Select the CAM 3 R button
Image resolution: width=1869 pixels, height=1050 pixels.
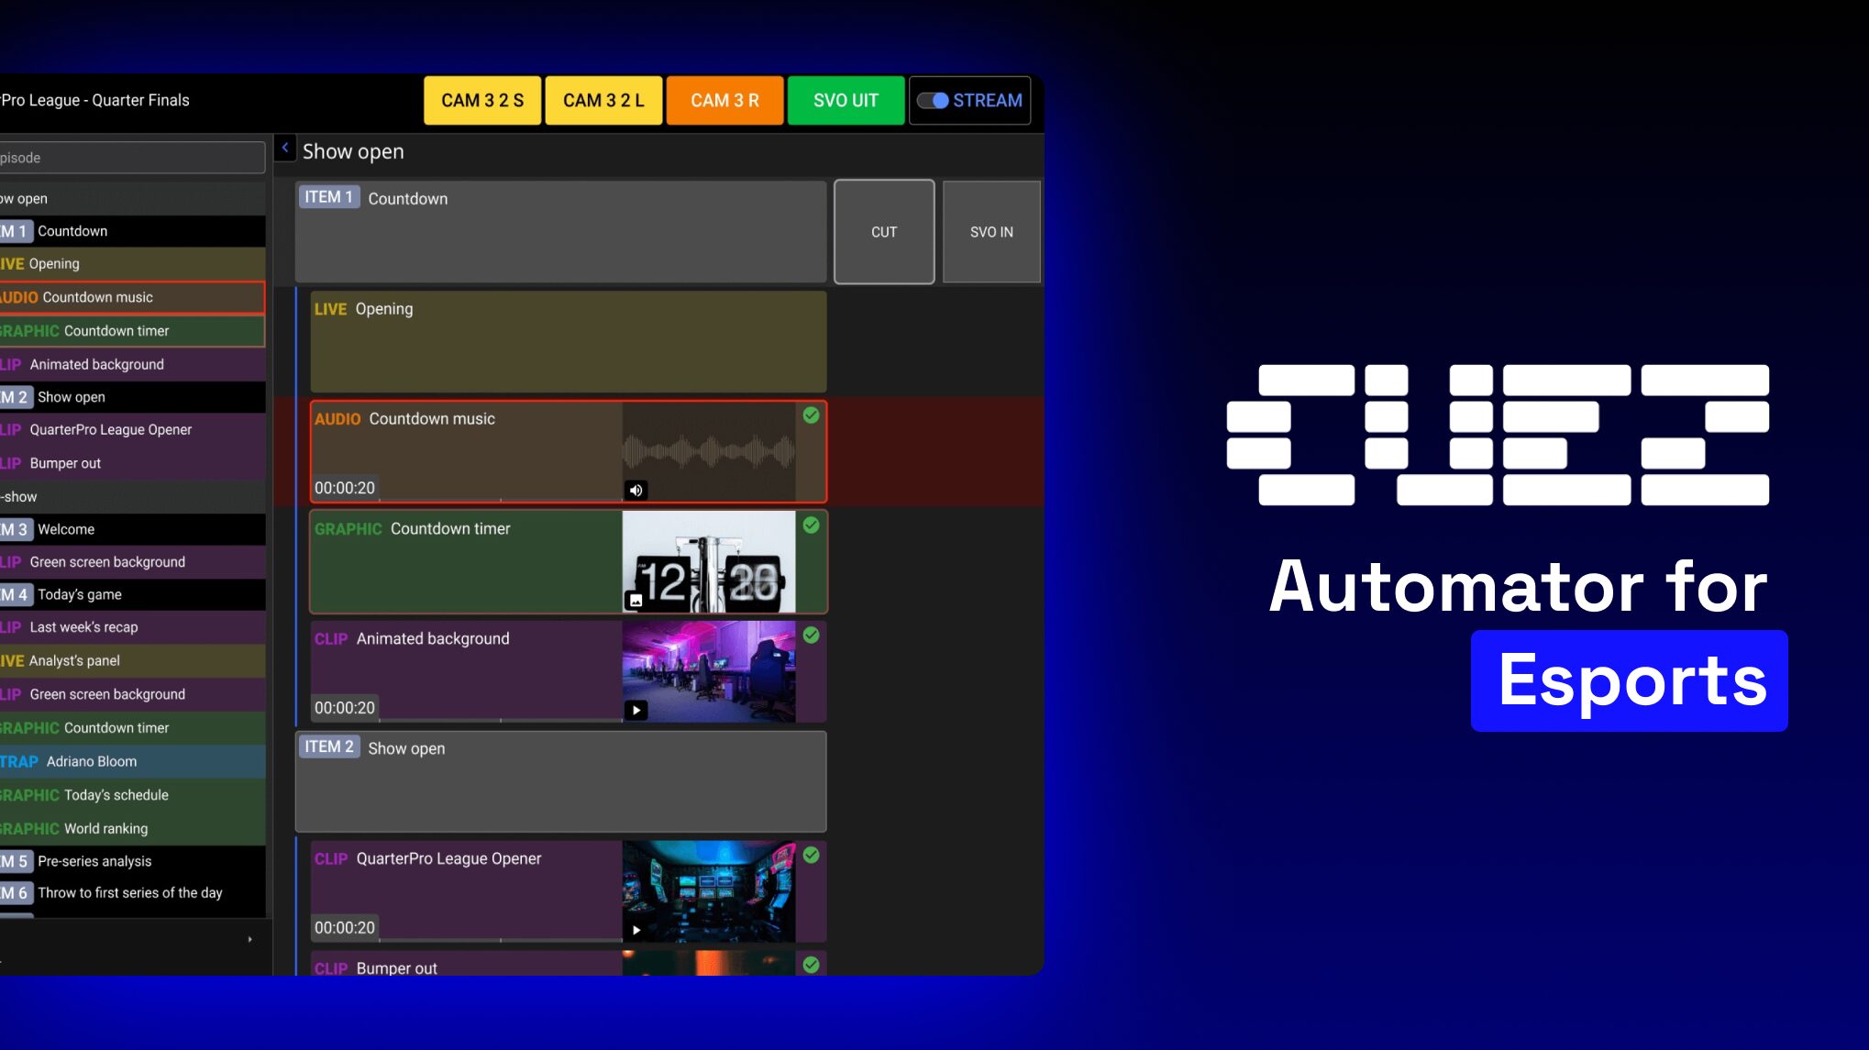point(724,101)
